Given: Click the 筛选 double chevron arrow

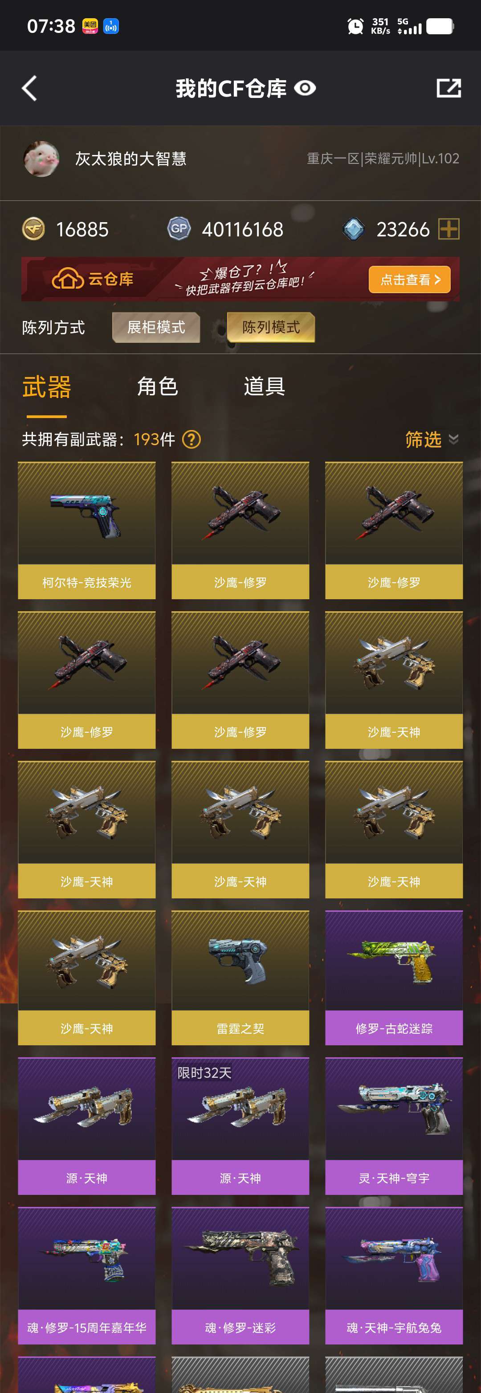Looking at the screenshot, I should (453, 440).
